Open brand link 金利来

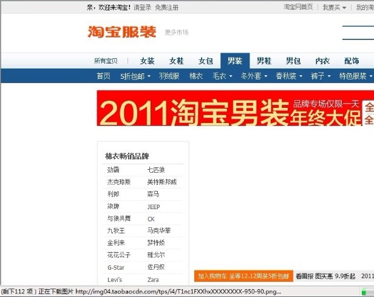[x=116, y=242]
